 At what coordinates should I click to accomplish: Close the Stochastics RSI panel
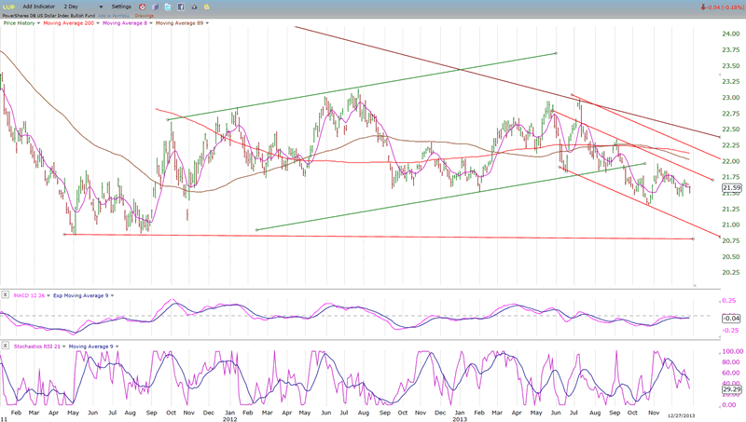point(5,347)
